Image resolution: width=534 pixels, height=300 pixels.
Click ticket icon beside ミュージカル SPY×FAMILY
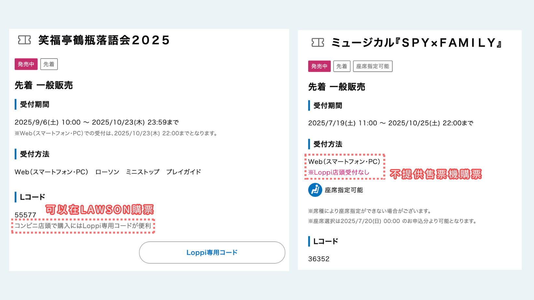(x=317, y=43)
